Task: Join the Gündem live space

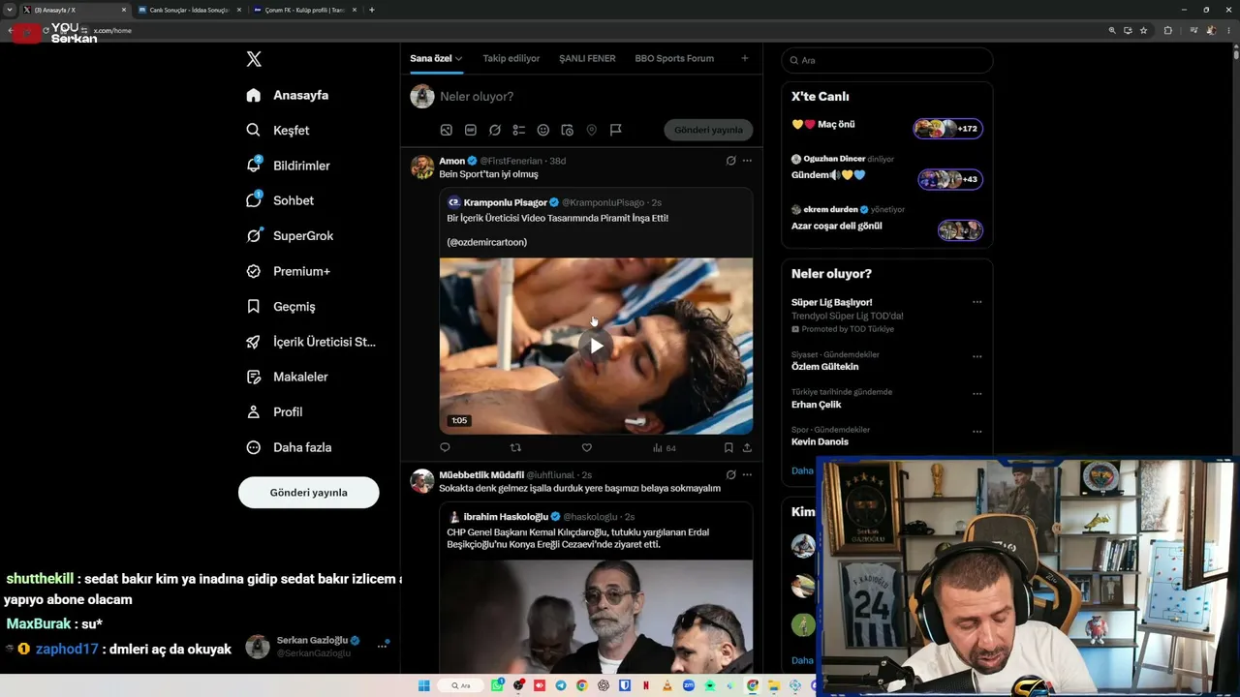Action: click(x=949, y=179)
